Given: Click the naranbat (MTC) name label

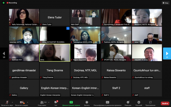Looking at the screenshot, I should click(x=15, y=42).
